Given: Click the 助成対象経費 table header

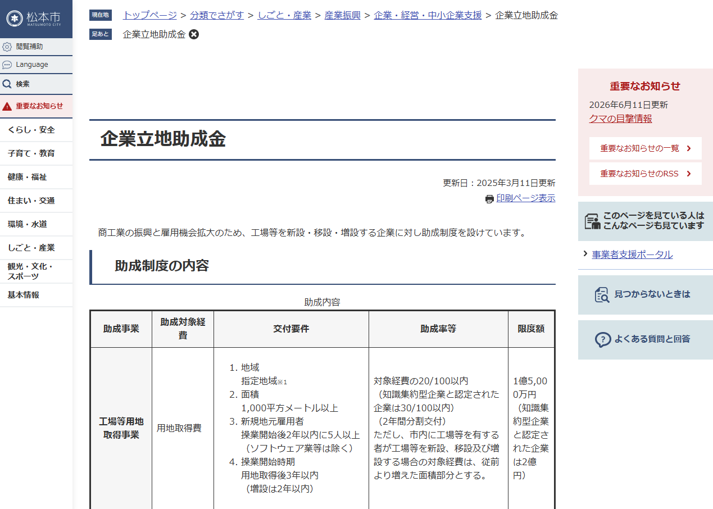Looking at the screenshot, I should 183,329.
